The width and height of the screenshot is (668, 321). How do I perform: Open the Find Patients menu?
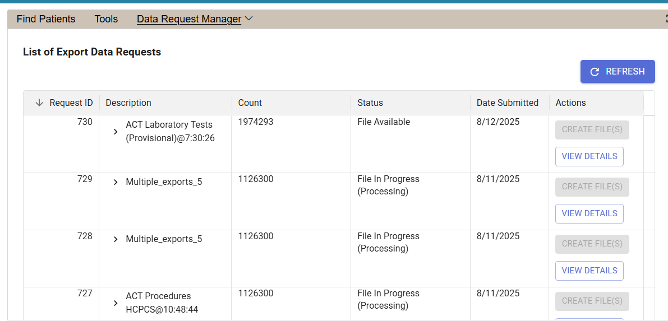point(46,19)
